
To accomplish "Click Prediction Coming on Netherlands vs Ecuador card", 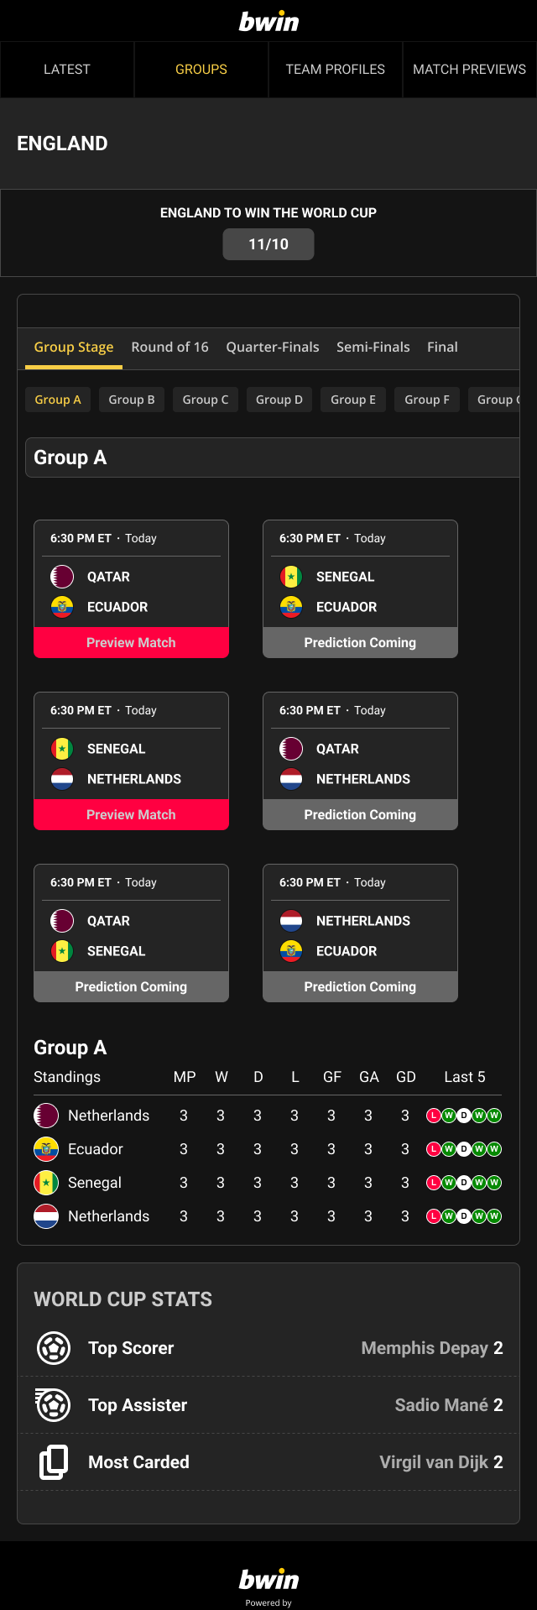I will [x=360, y=987].
